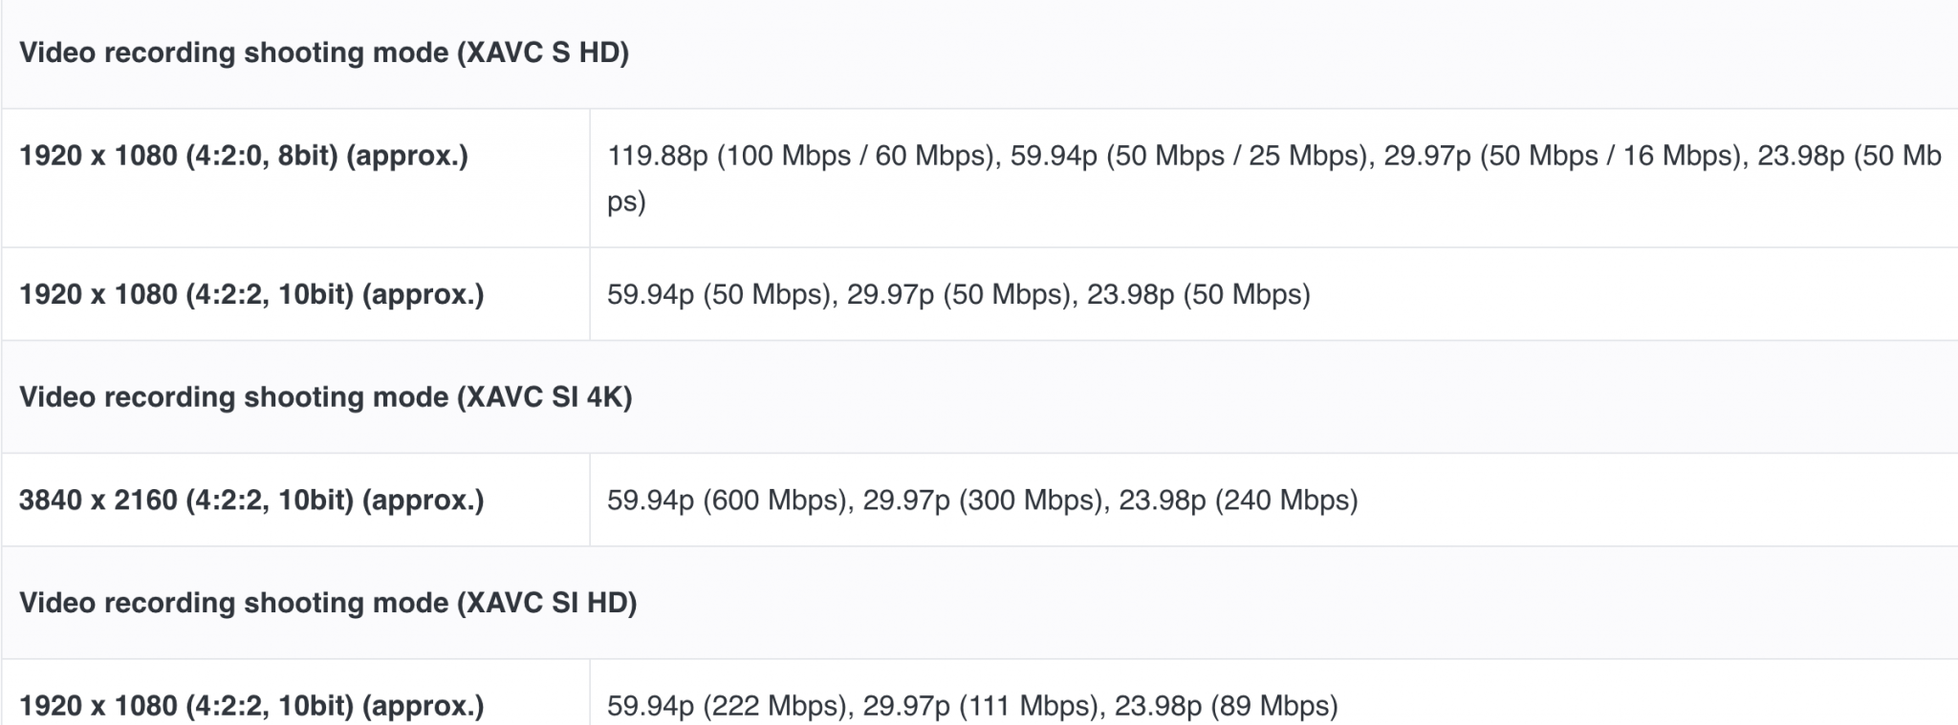Click the wrapped "ps)" text on second line

626,202
